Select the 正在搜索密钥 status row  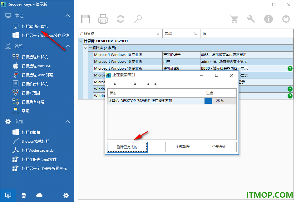point(172,101)
